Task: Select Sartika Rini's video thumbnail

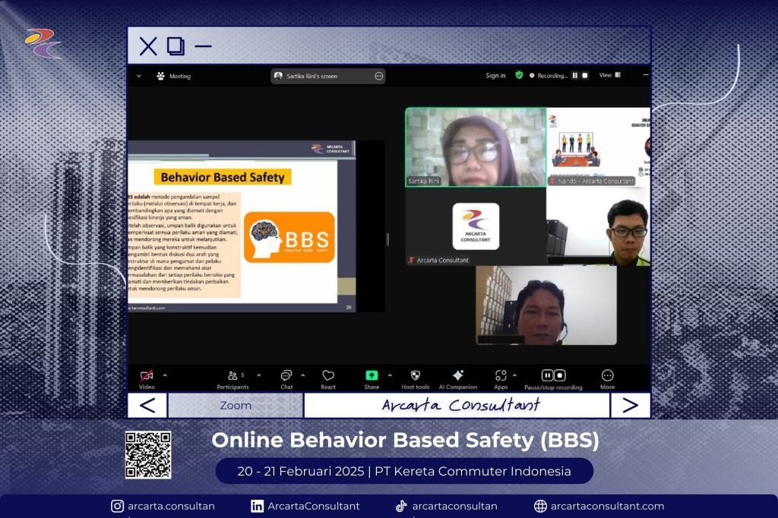Action: click(x=476, y=146)
